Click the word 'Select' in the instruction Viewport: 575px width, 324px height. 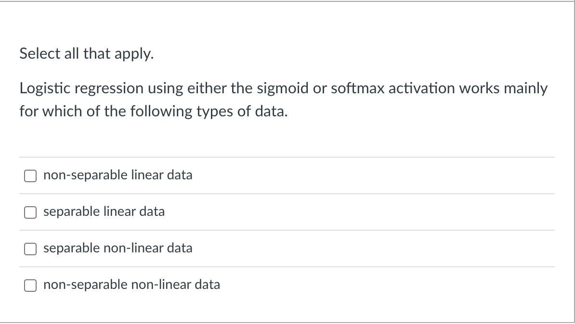pyautogui.click(x=39, y=54)
